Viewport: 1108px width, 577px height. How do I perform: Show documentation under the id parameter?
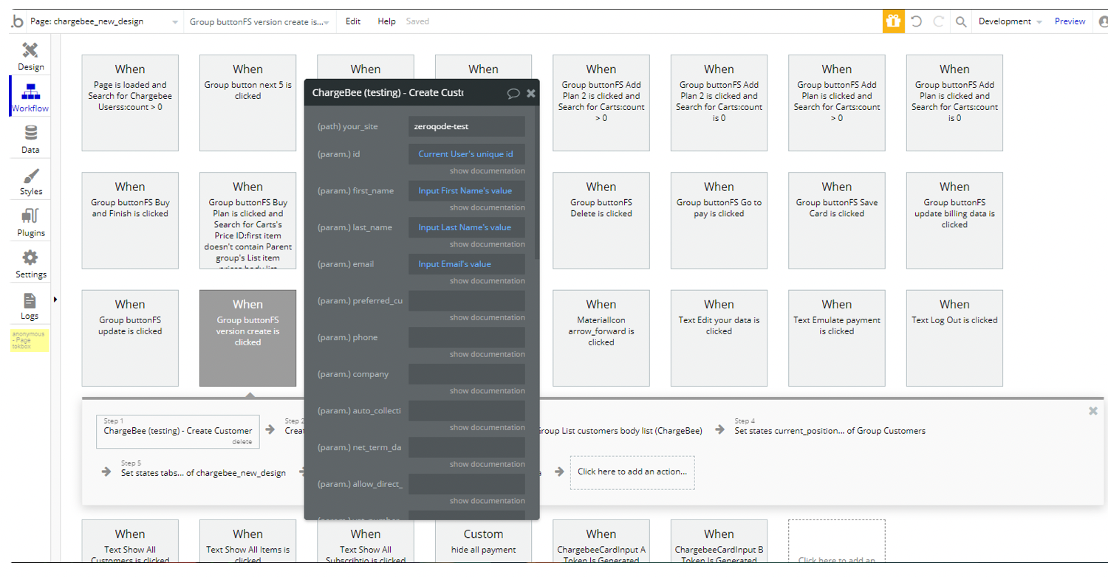[488, 171]
